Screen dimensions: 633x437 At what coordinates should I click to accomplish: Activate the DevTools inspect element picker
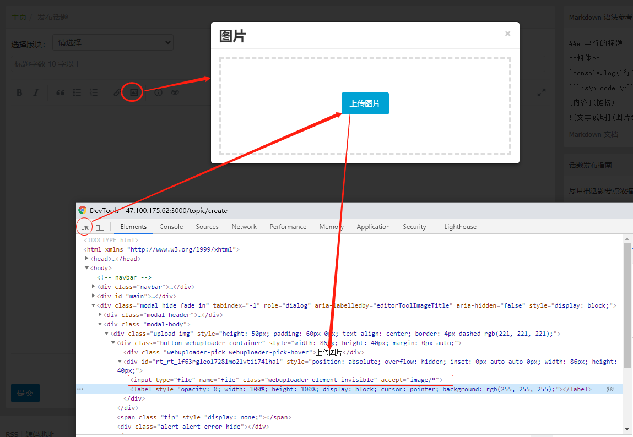click(x=85, y=227)
